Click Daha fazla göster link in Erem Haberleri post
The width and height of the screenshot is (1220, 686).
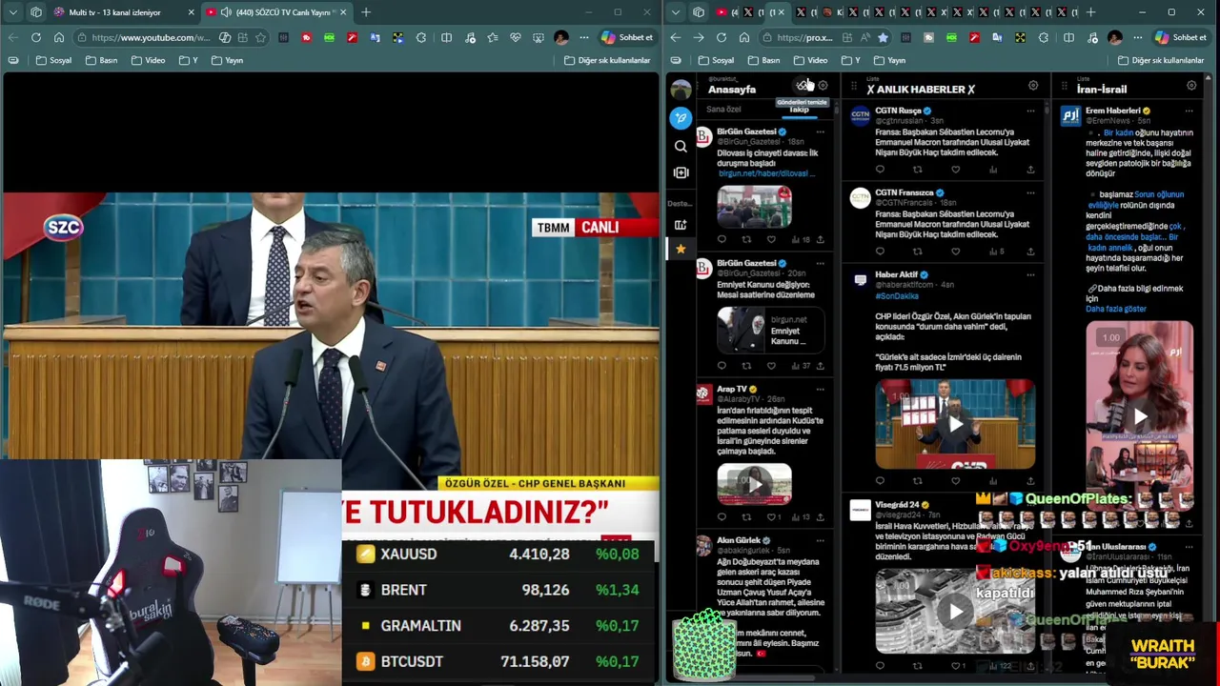point(1115,309)
